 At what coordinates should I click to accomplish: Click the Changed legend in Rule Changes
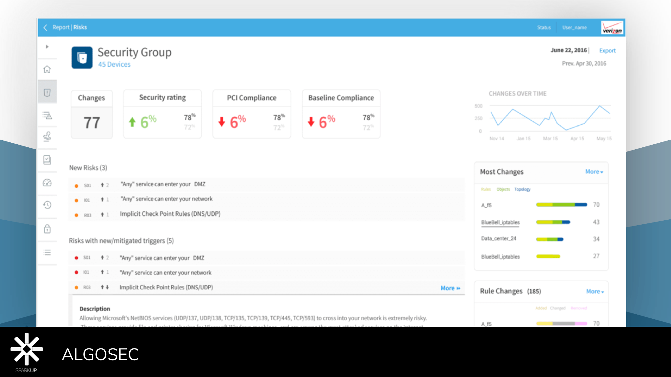click(x=558, y=308)
